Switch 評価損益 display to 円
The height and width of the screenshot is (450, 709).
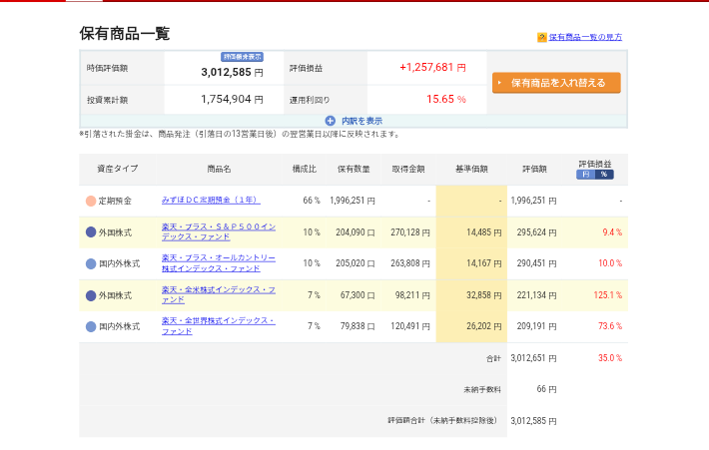tap(585, 175)
